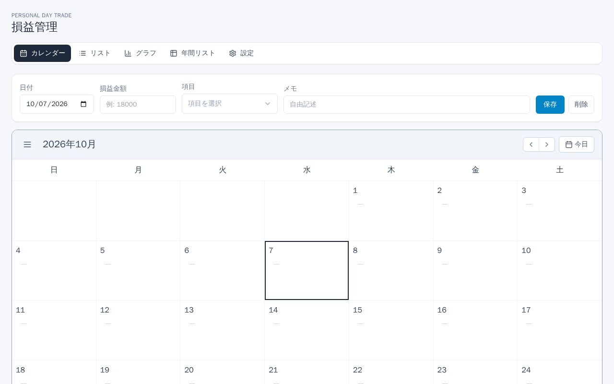614x384 pixels.
Task: Select October 9 in the calendar
Action: pyautogui.click(x=475, y=271)
